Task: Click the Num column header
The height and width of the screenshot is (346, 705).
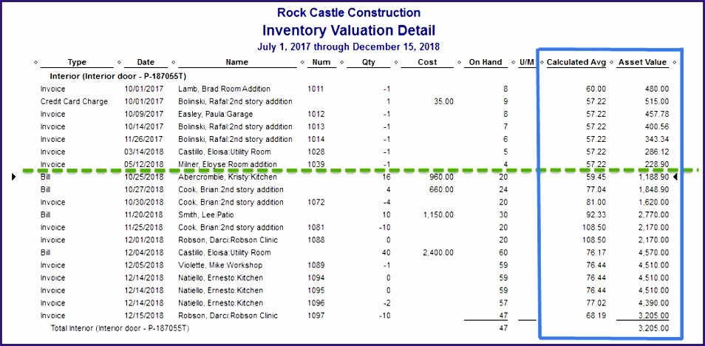Action: pos(321,63)
